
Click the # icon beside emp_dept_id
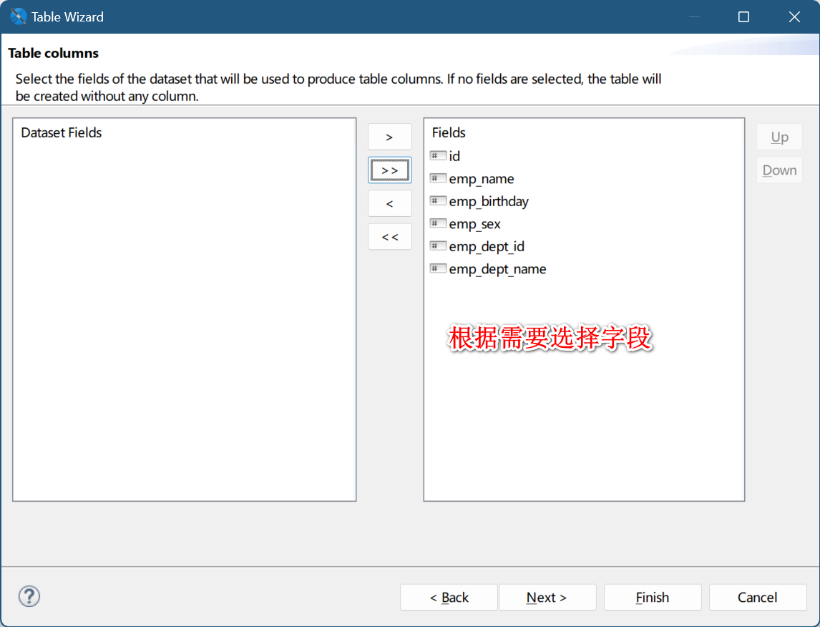pyautogui.click(x=437, y=245)
